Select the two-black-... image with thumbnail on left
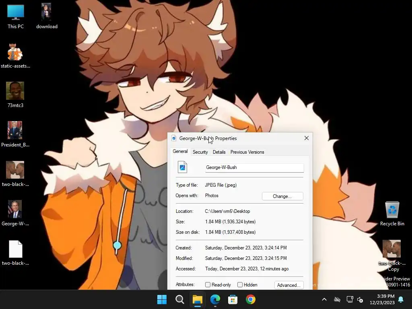The image size is (412, 309). point(15,174)
